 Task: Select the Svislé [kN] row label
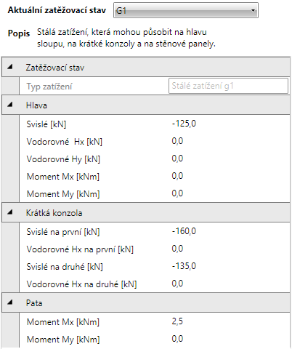[46, 124]
